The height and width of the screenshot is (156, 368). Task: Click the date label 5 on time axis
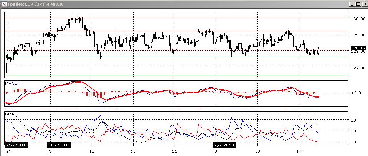50,151
